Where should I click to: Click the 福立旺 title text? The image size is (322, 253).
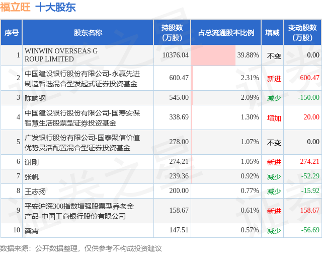15,7
